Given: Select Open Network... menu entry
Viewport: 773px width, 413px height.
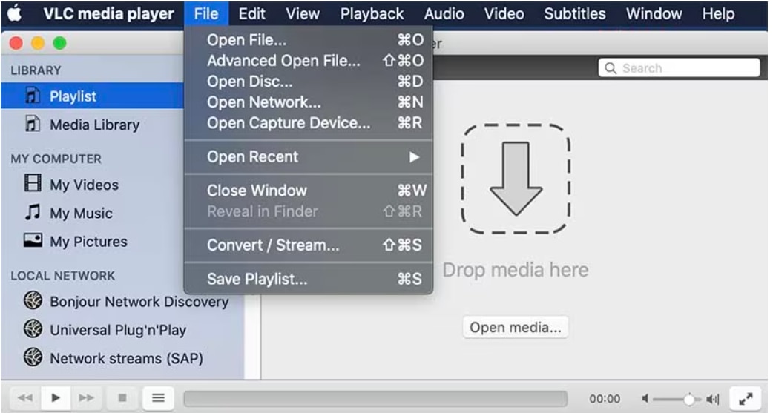Looking at the screenshot, I should tap(309, 102).
